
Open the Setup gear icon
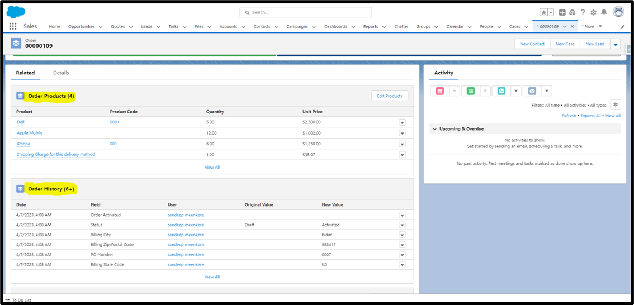(593, 12)
